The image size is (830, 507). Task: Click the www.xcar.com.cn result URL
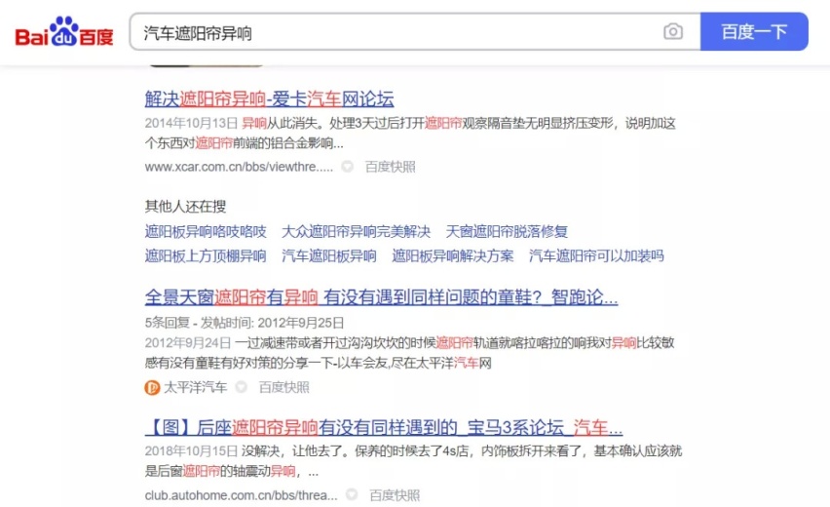[239, 167]
